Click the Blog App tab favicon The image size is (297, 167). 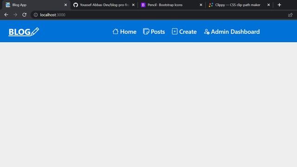click(x=8, y=5)
